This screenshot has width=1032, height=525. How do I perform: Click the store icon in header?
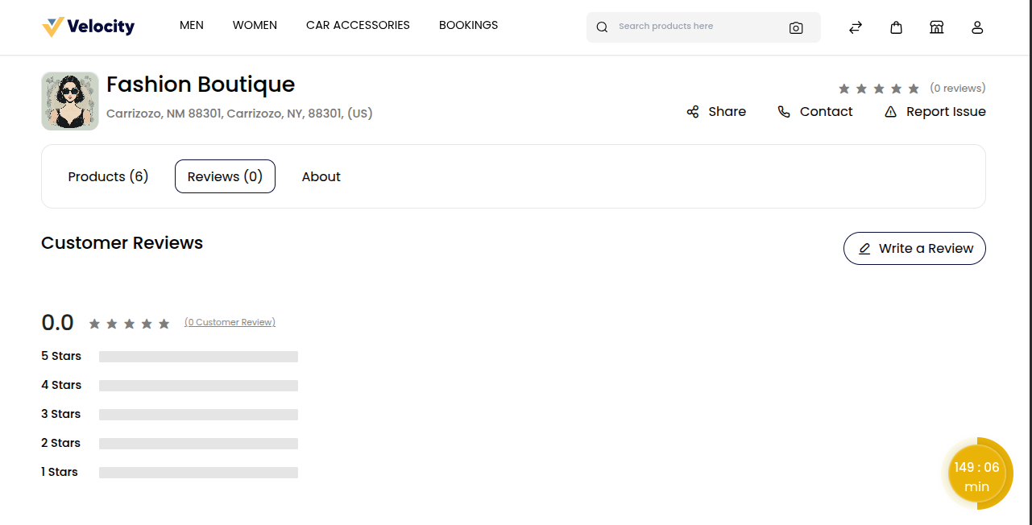tap(936, 27)
